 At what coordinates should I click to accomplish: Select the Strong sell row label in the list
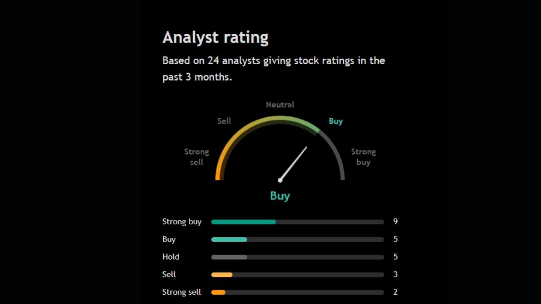click(182, 292)
